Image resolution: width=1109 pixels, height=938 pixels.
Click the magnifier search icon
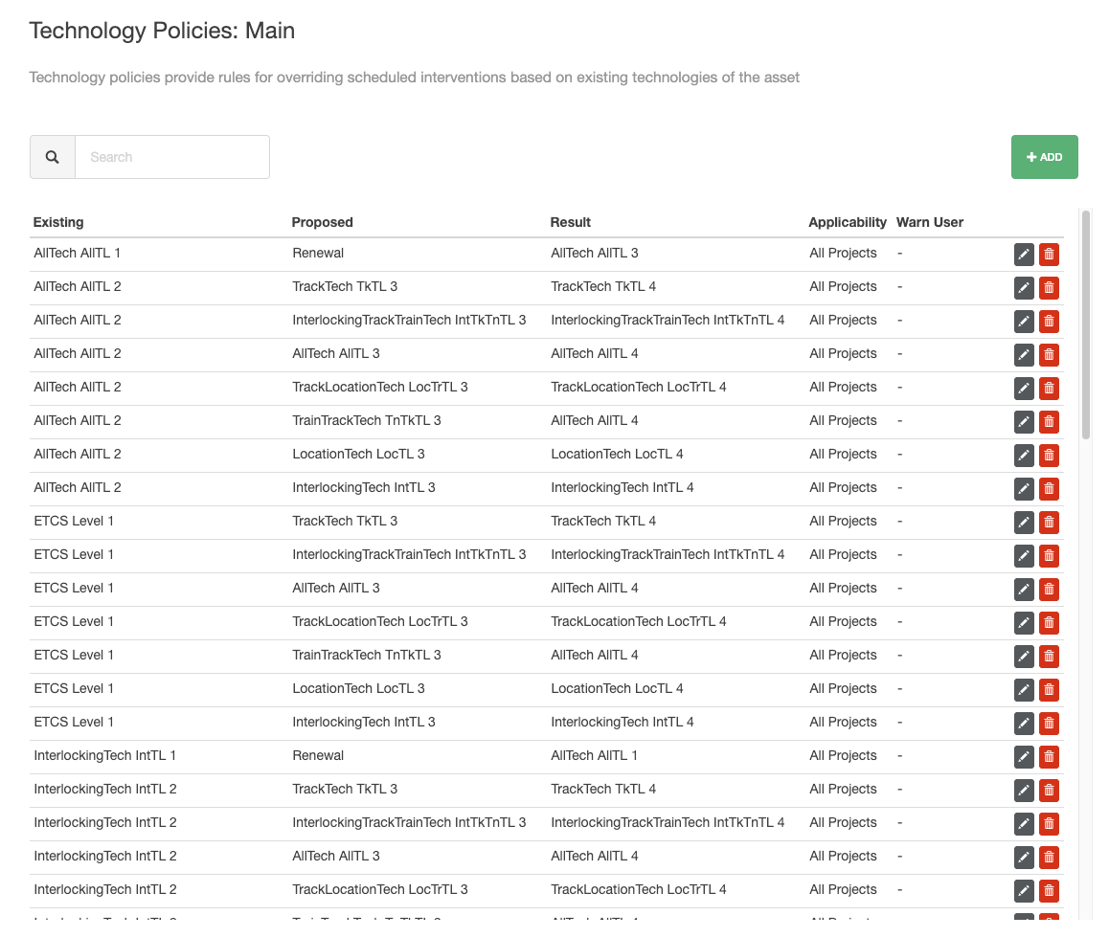pos(53,157)
